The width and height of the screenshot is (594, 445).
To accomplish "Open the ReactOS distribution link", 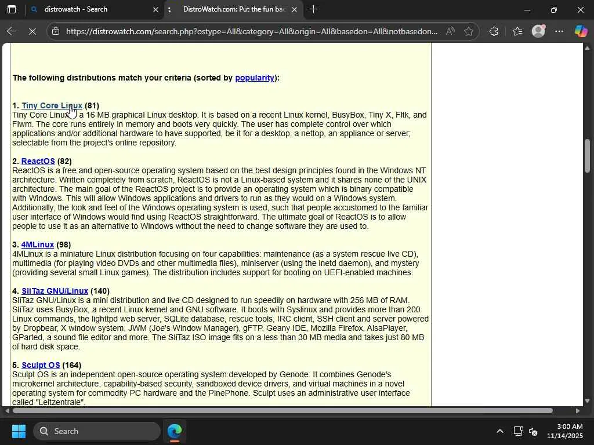I will click(x=38, y=161).
